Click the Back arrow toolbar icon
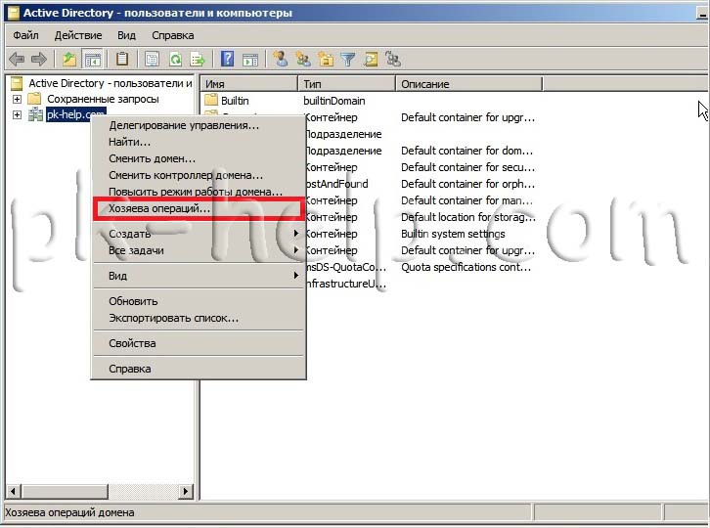This screenshot has width=710, height=528. click(x=17, y=60)
